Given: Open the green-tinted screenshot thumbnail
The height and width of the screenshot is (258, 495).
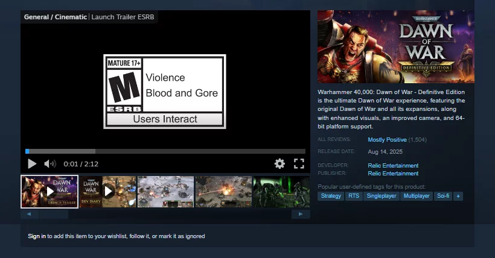Looking at the screenshot, I should pyautogui.click(x=281, y=191).
